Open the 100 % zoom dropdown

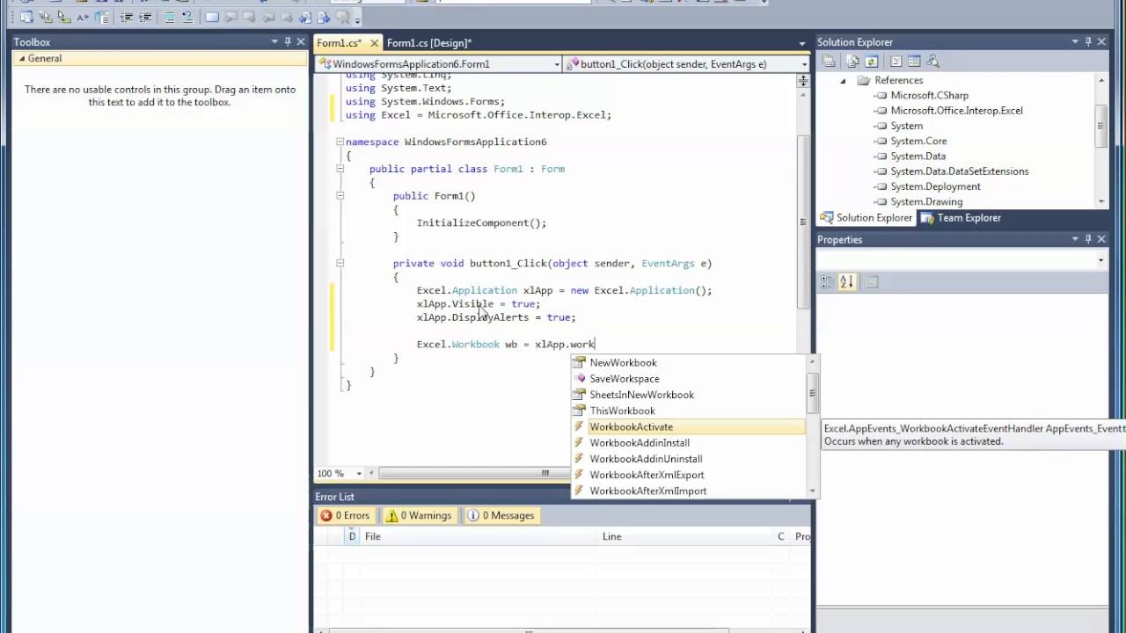point(359,473)
